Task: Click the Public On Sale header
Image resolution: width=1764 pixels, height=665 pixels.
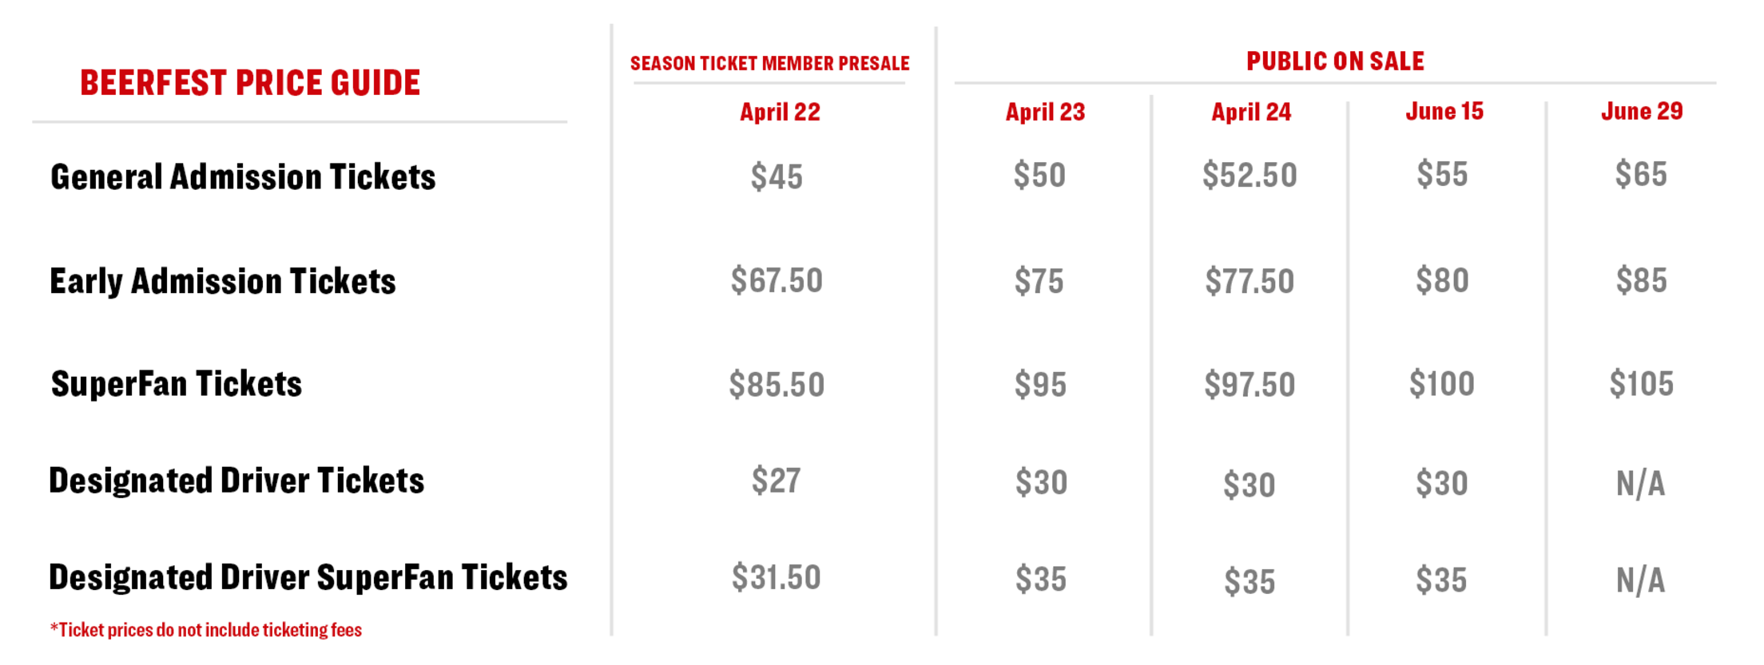Action: pyautogui.click(x=1335, y=61)
